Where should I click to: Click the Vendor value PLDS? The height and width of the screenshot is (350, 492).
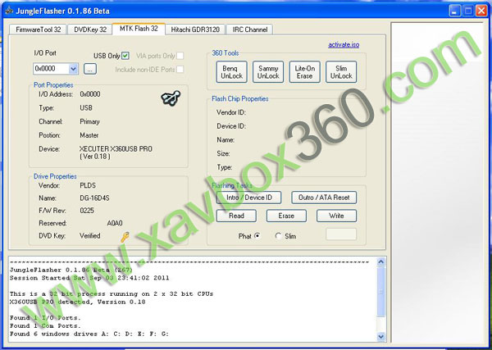click(x=88, y=186)
